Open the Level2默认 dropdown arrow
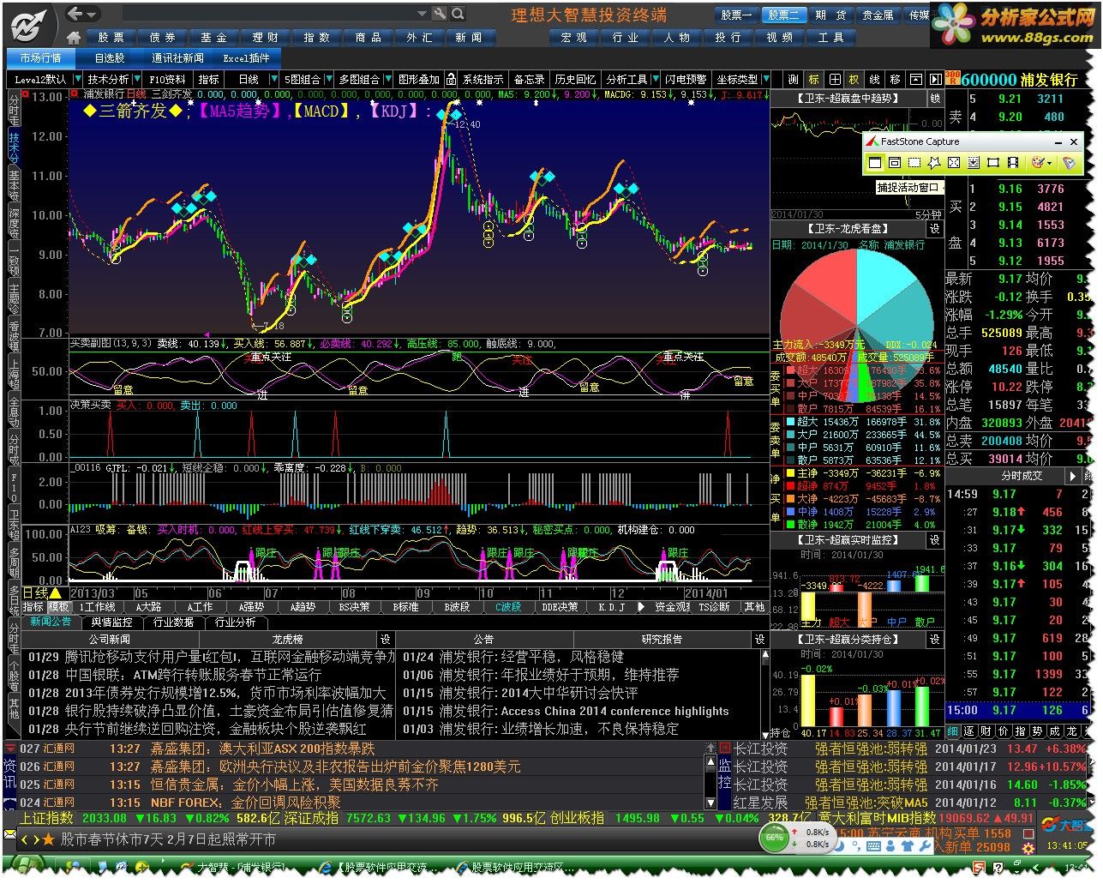This screenshot has width=1103, height=884. pyautogui.click(x=76, y=79)
